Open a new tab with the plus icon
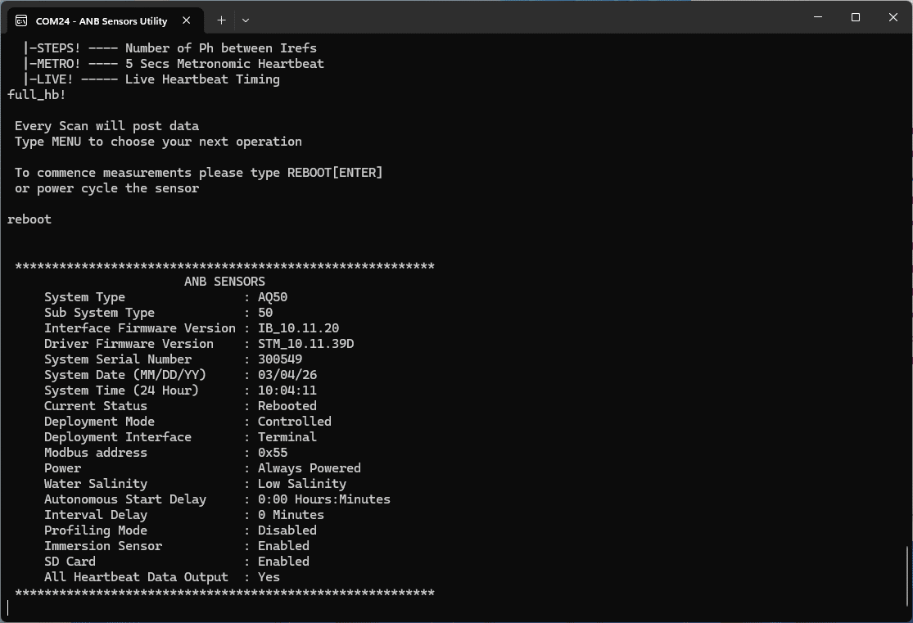 pos(221,20)
